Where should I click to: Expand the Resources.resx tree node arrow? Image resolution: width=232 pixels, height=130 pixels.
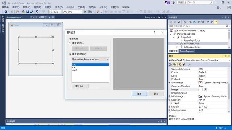(177, 44)
